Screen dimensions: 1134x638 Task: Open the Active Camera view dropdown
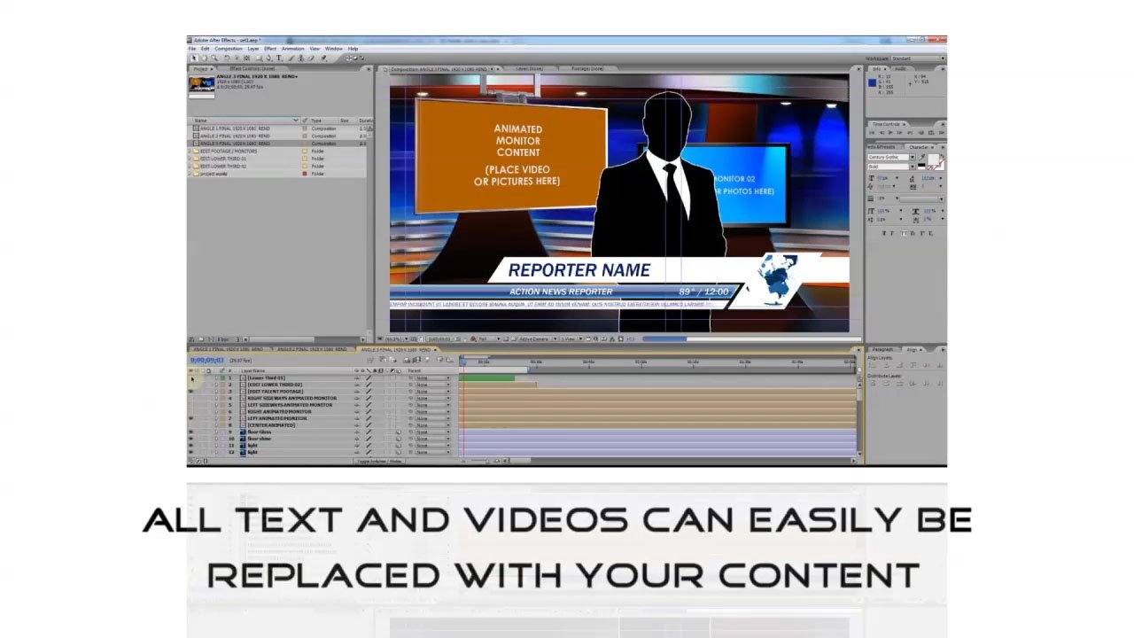pyautogui.click(x=538, y=338)
